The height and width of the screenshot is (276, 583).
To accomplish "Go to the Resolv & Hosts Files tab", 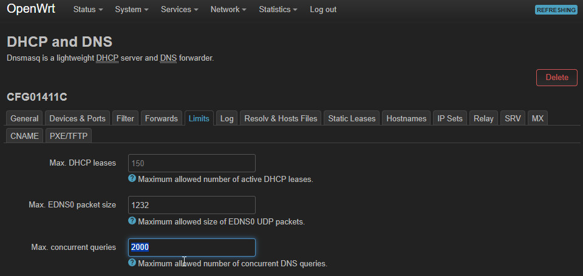I will click(281, 118).
